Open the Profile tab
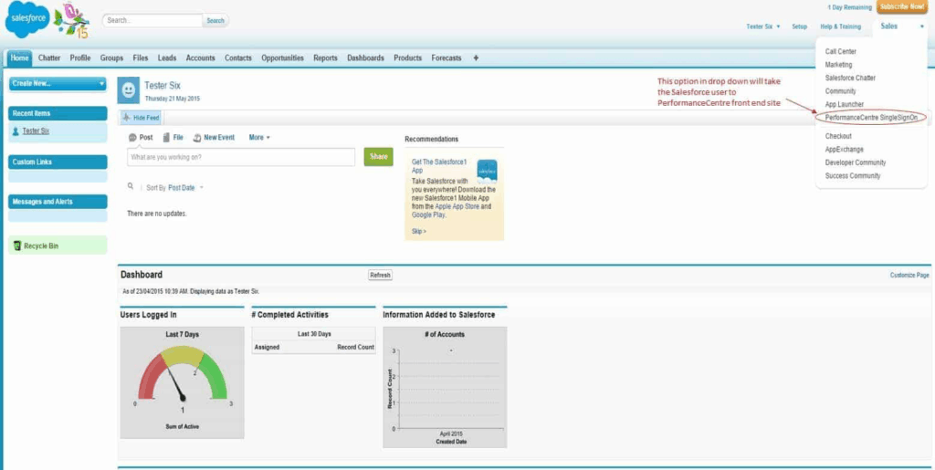 (80, 57)
